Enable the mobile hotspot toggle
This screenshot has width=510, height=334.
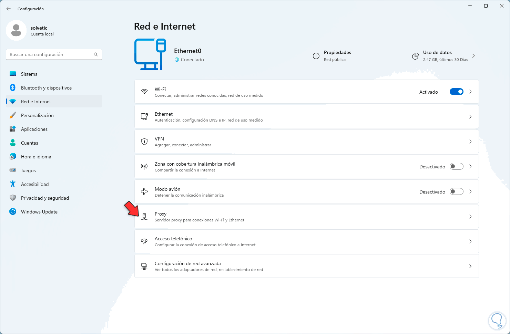pyautogui.click(x=457, y=167)
